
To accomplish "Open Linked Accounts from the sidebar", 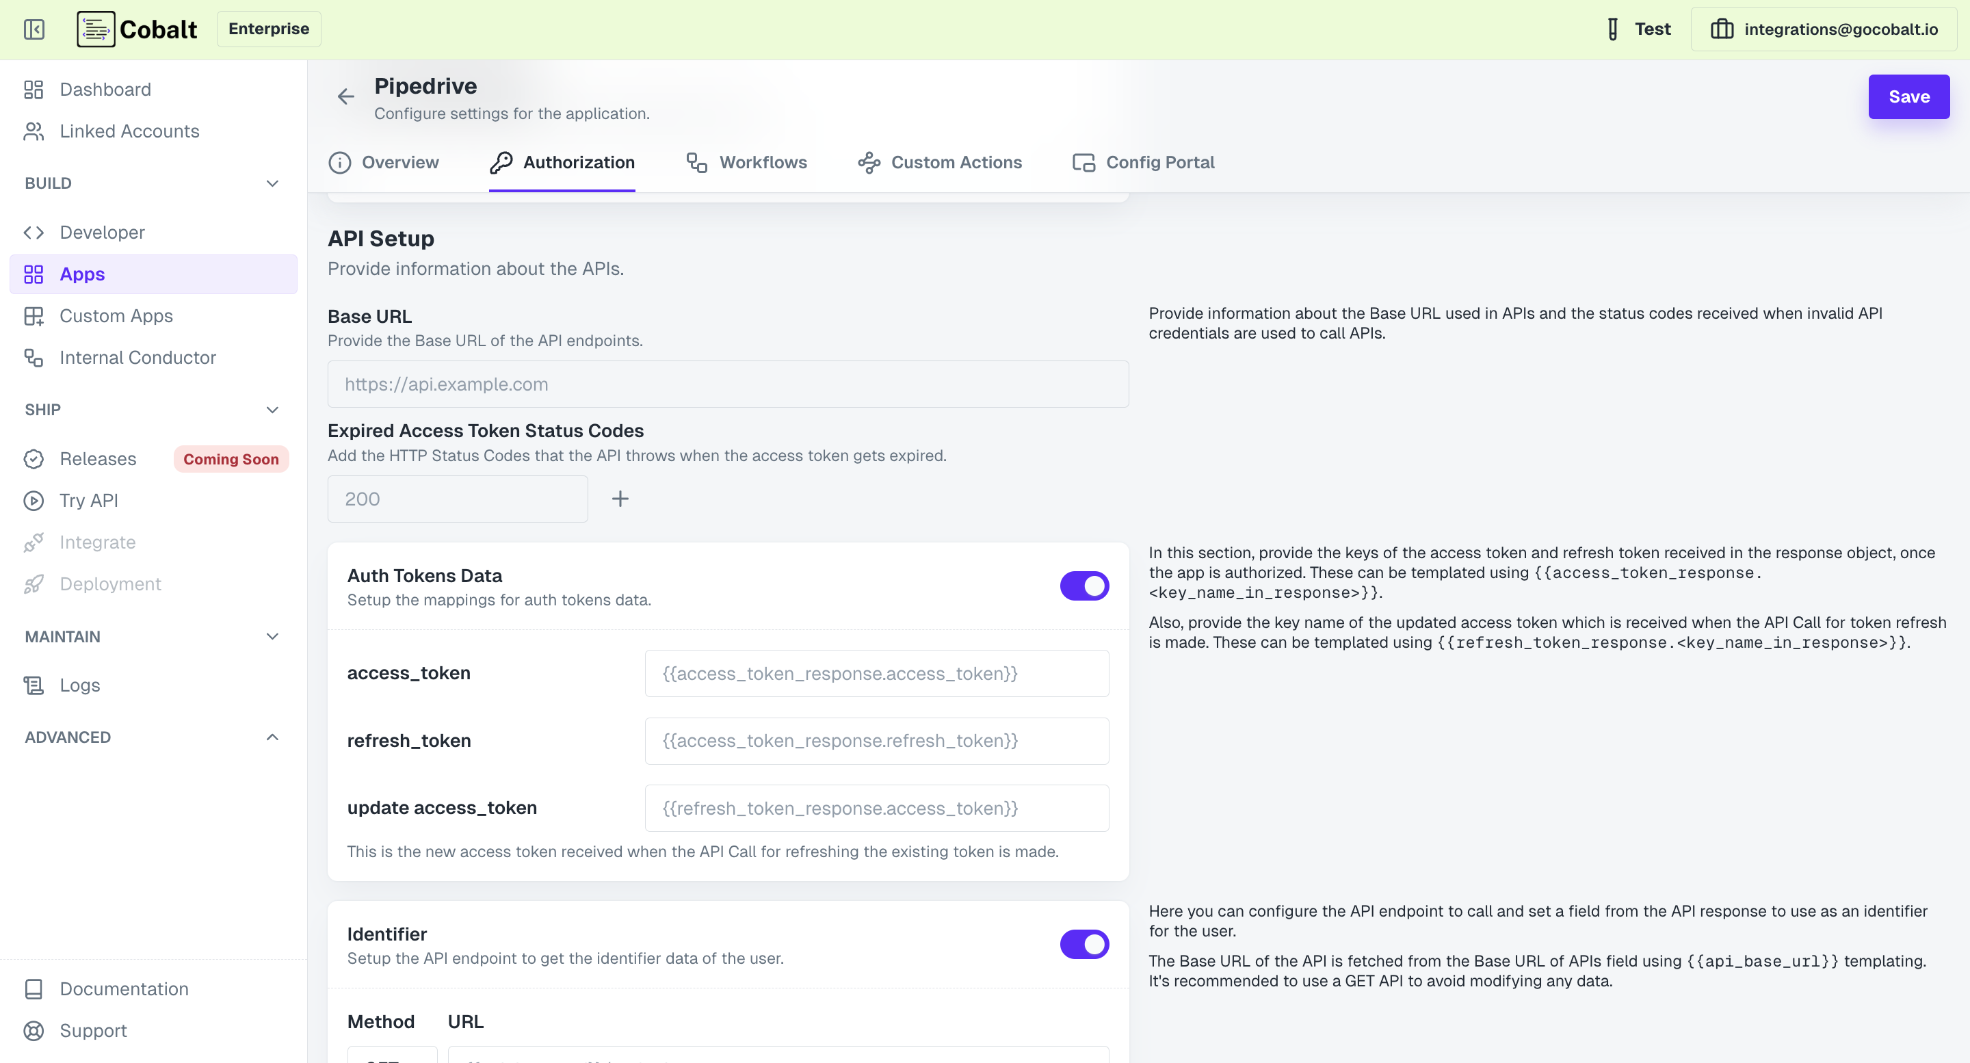I will point(129,131).
